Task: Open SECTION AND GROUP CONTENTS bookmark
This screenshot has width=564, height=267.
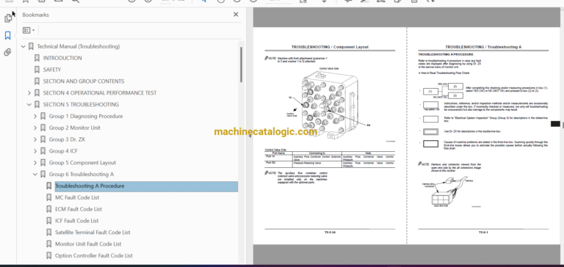Action: tap(84, 81)
